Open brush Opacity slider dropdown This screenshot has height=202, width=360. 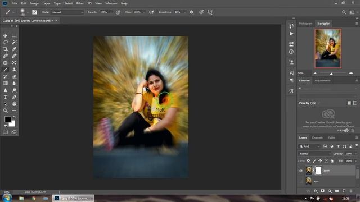(x=111, y=12)
